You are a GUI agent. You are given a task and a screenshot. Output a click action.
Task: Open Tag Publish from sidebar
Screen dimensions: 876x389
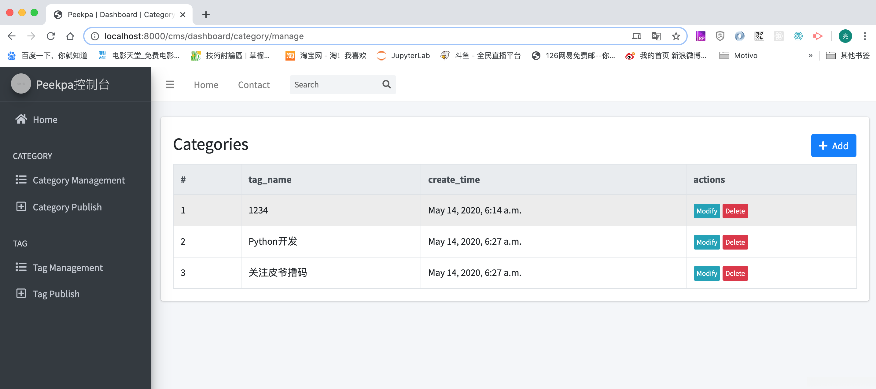pyautogui.click(x=56, y=294)
